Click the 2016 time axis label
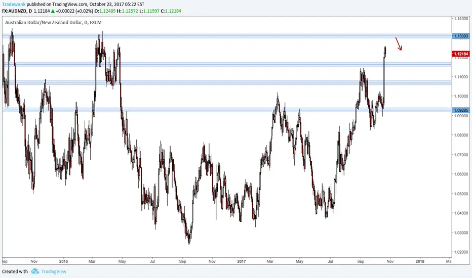Viewport: 472px width, 278px height. tap(63, 261)
